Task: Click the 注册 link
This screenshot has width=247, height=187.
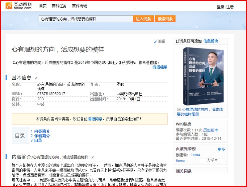Action: (x=230, y=7)
